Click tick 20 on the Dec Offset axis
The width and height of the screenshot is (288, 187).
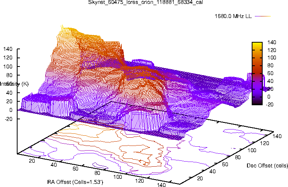pyautogui.click(x=200, y=178)
